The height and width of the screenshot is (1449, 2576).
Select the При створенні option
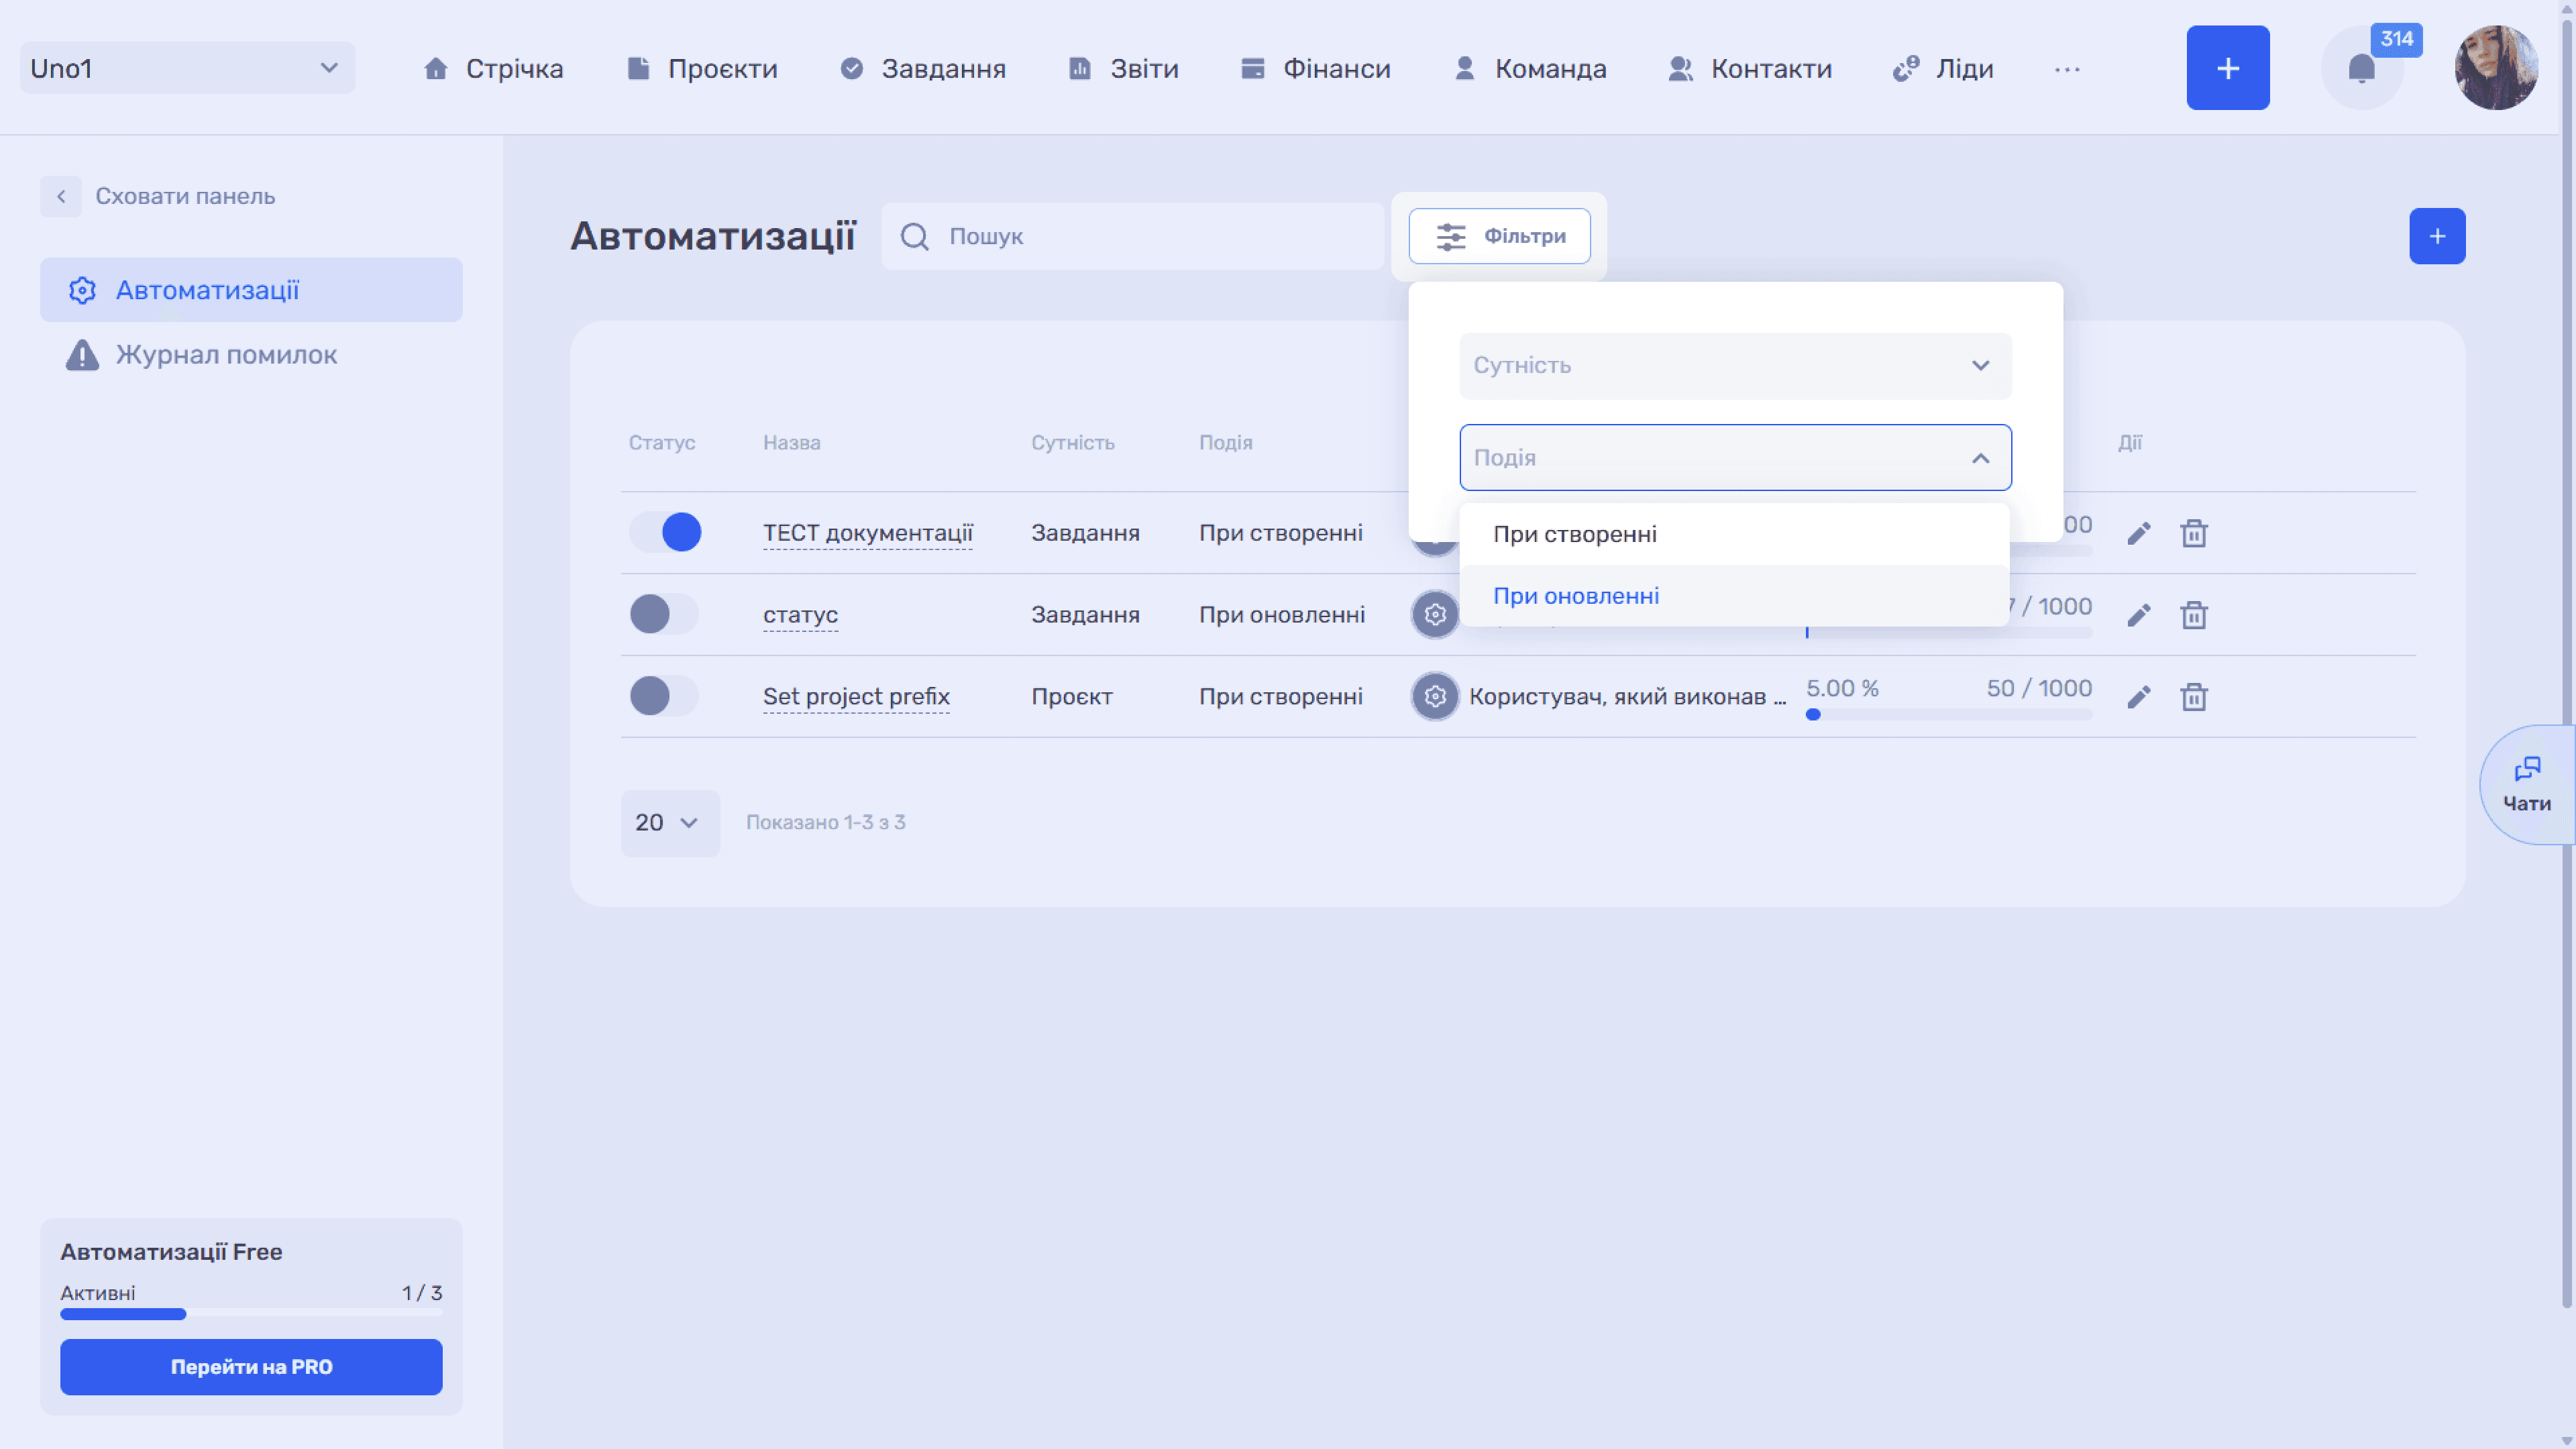1734,534
